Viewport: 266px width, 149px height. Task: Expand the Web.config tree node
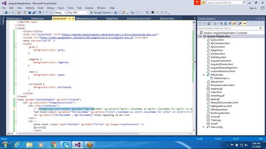tap(203, 127)
